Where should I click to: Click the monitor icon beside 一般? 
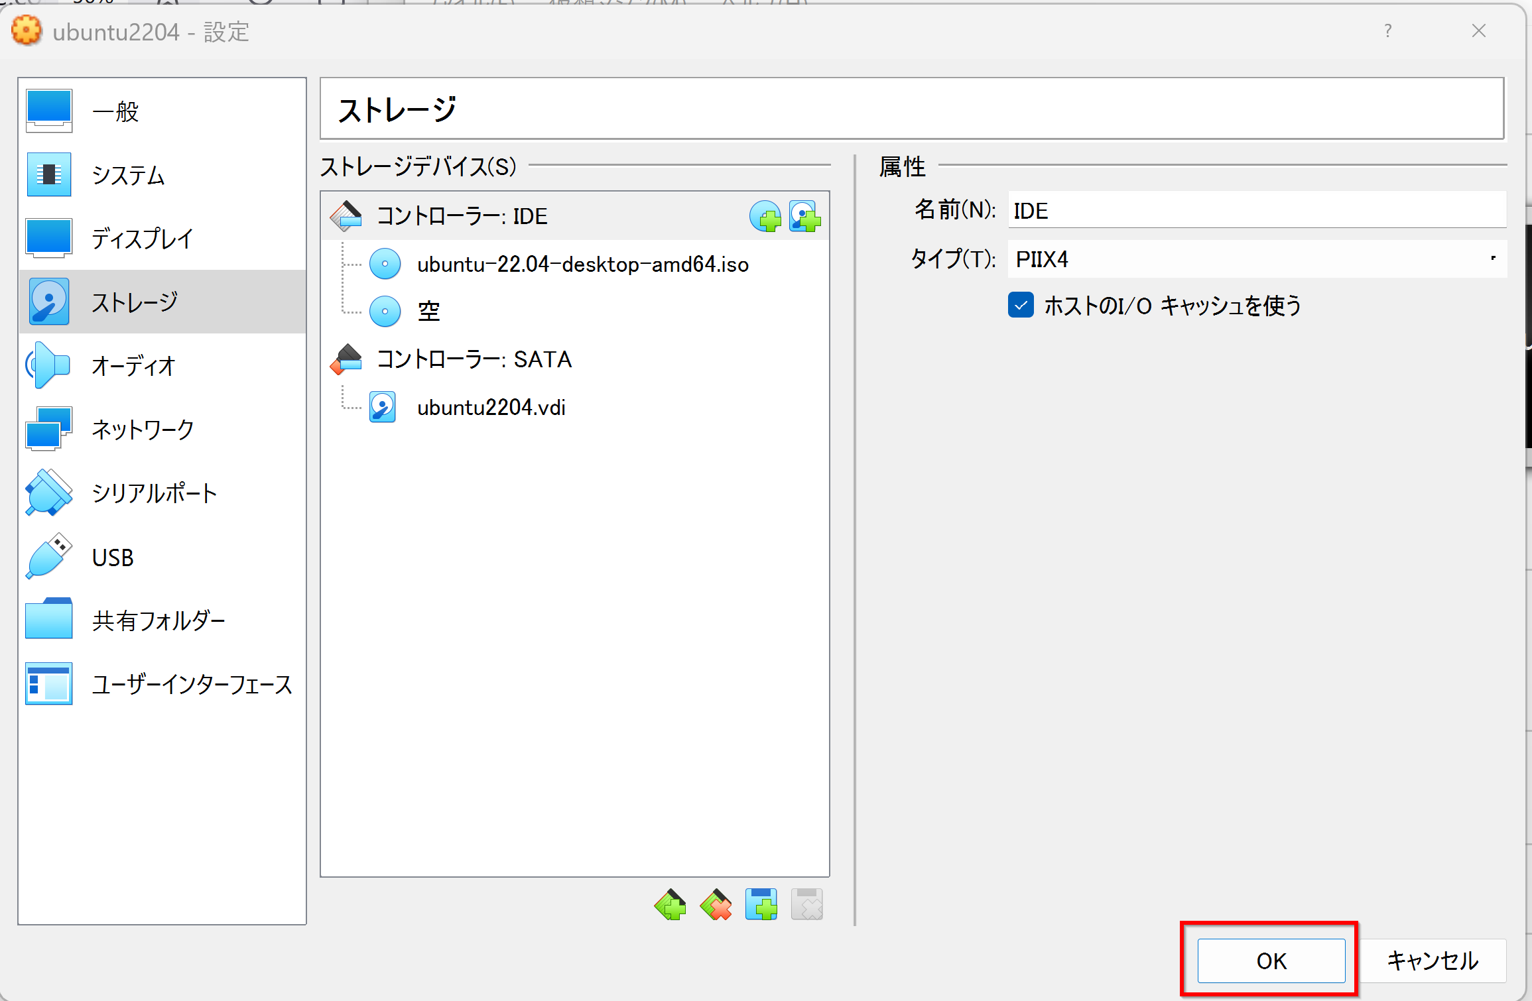(49, 111)
